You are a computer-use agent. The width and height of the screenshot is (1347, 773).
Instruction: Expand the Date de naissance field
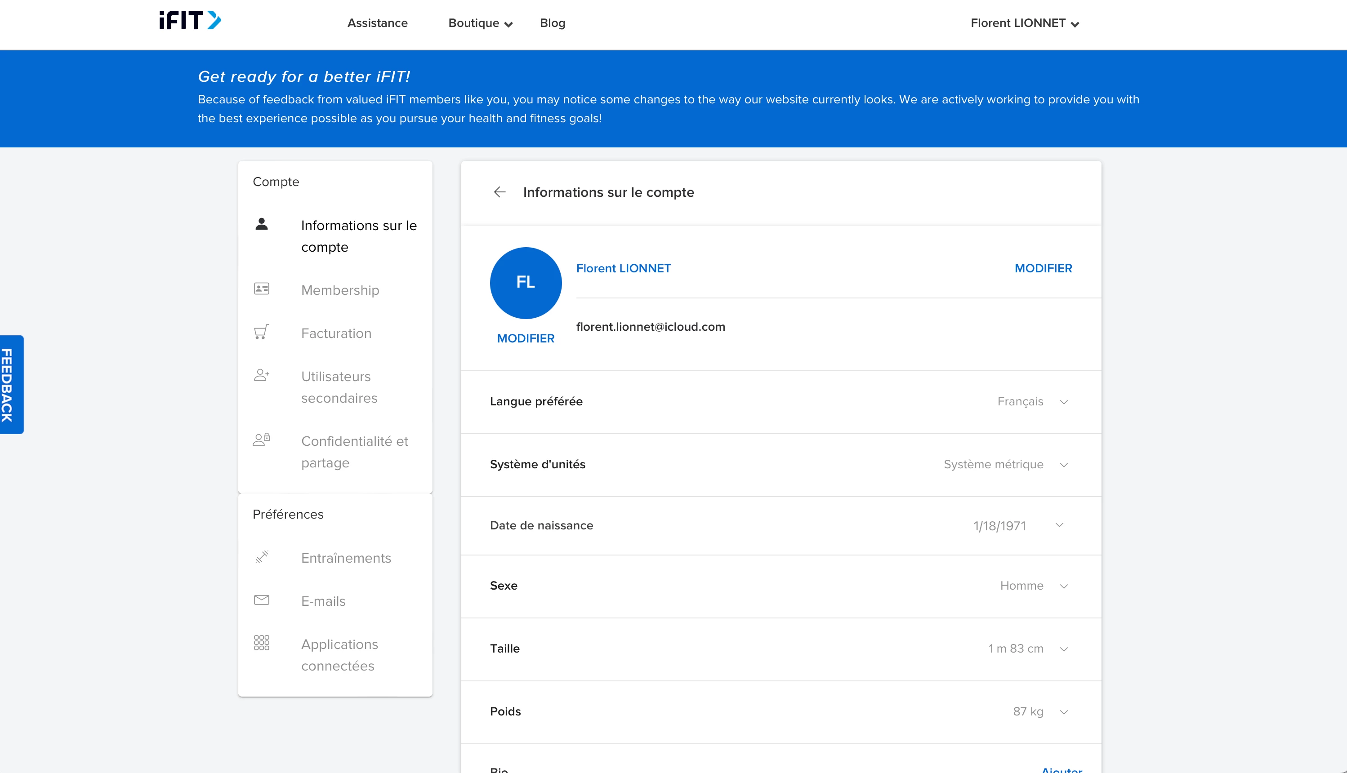pos(1018,526)
